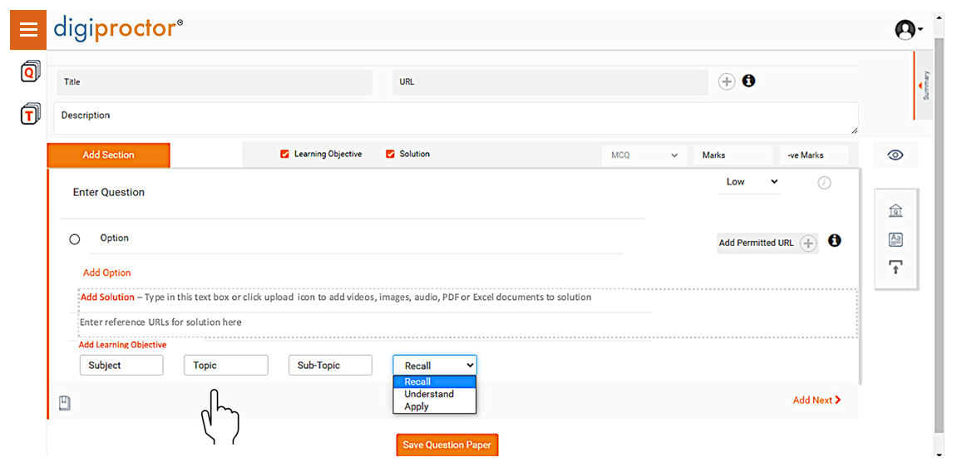Click the question bank building icon

click(895, 210)
